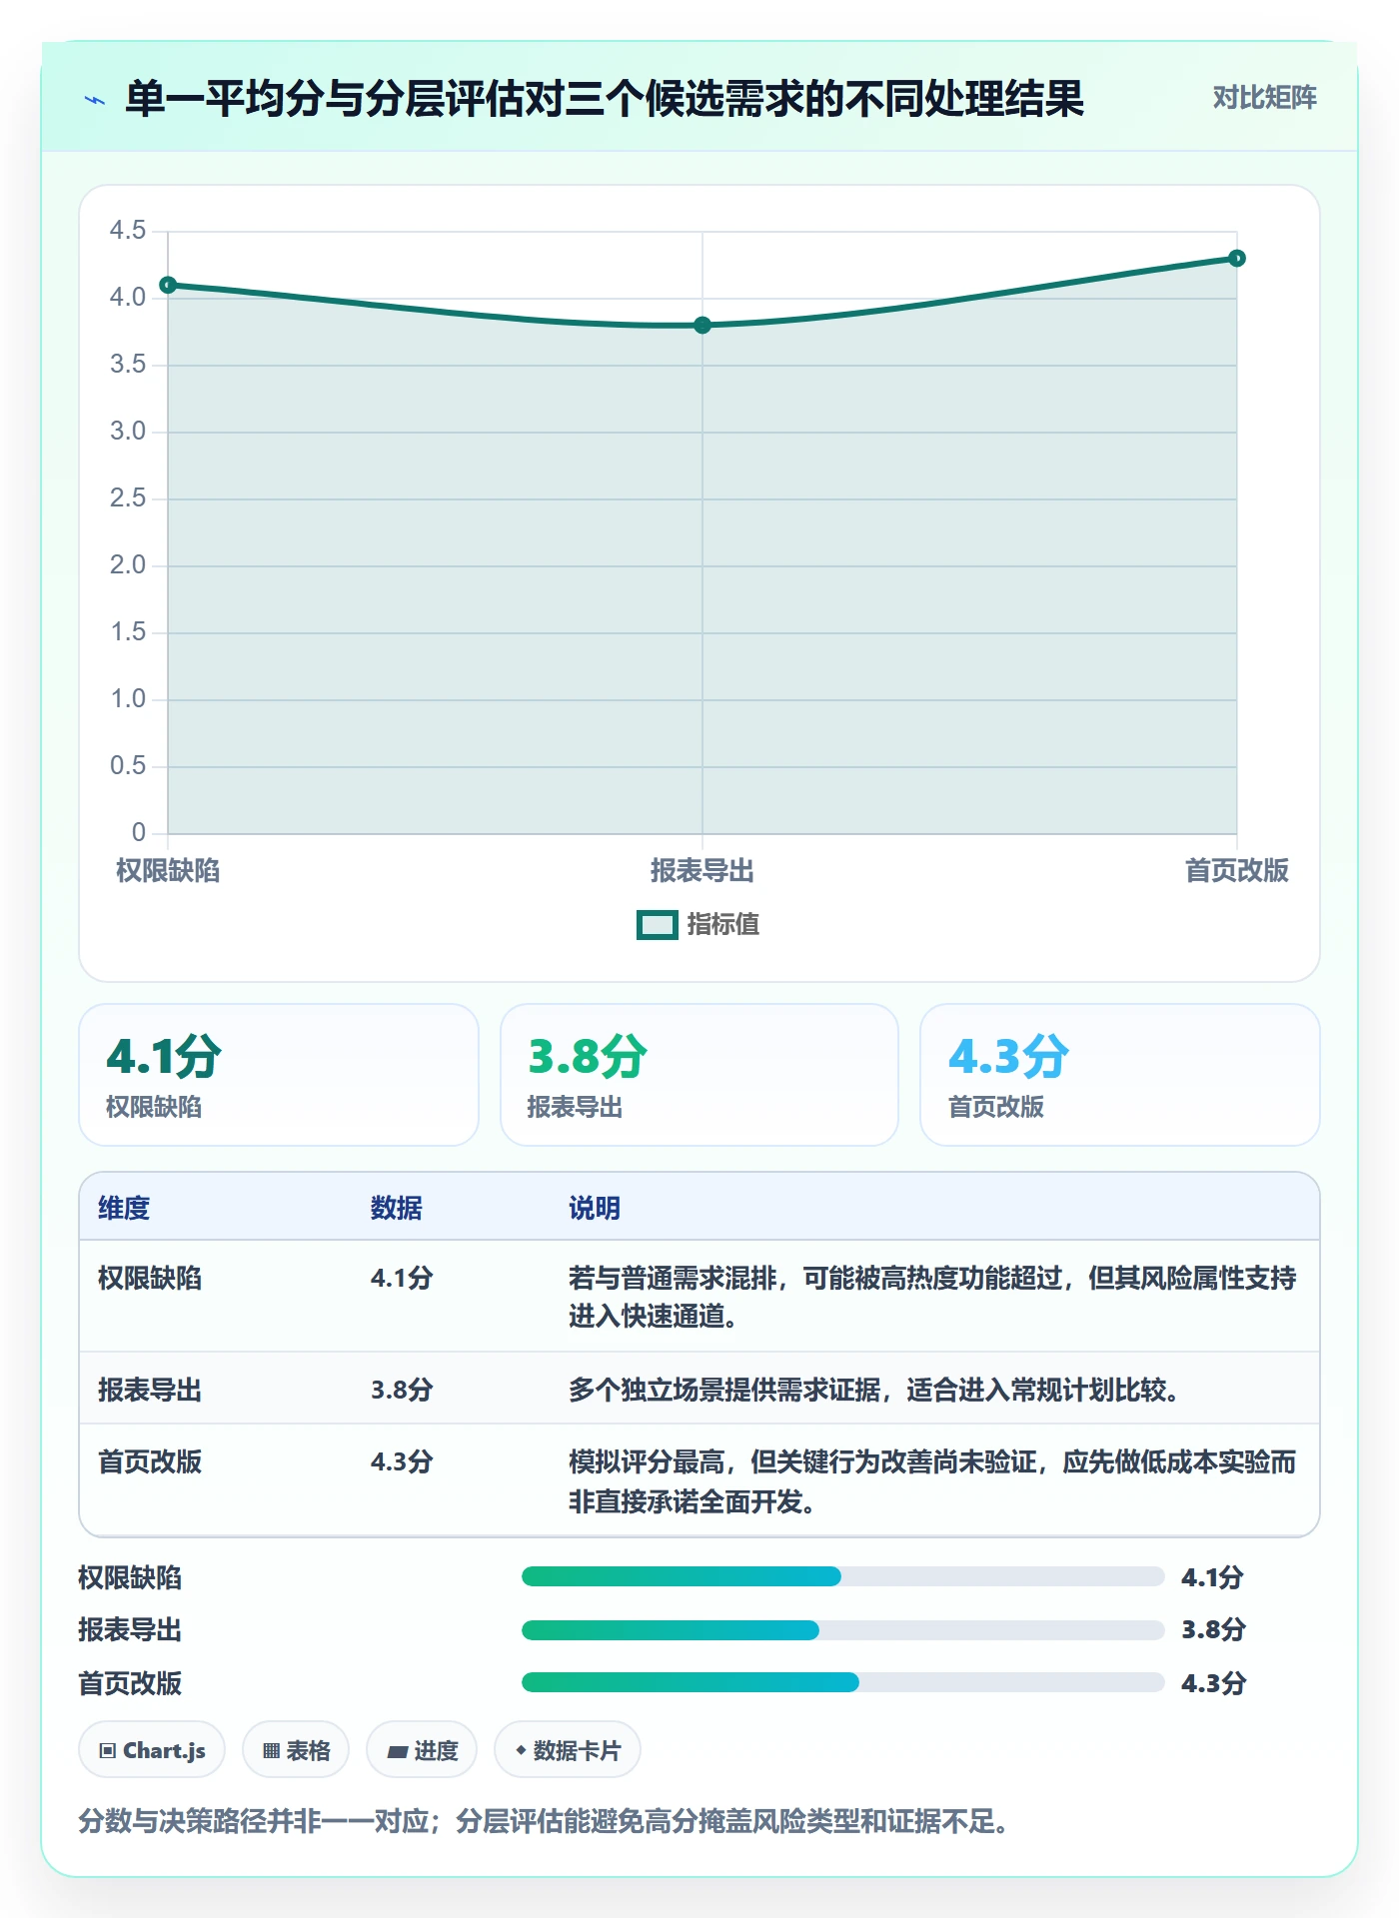This screenshot has width=1399, height=1918.
Task: Click the Chart.js tag chip
Action: point(152,1750)
